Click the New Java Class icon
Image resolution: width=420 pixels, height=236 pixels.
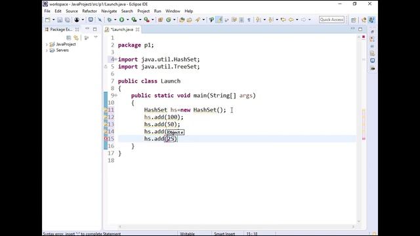tap(169, 20)
